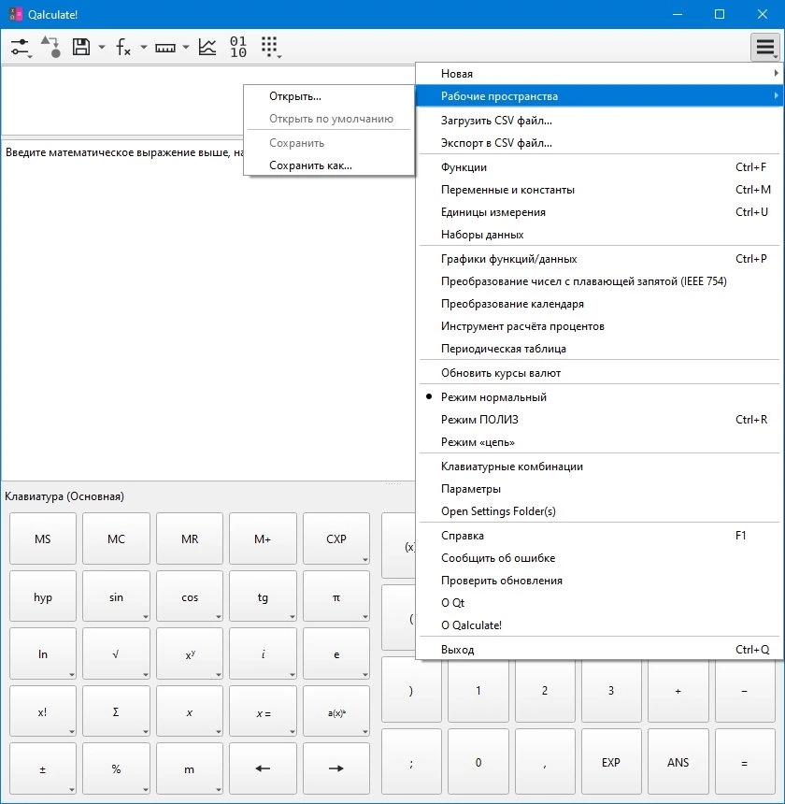Switch to Режим ПОЛИЗ mode
The width and height of the screenshot is (785, 804).
coord(599,420)
